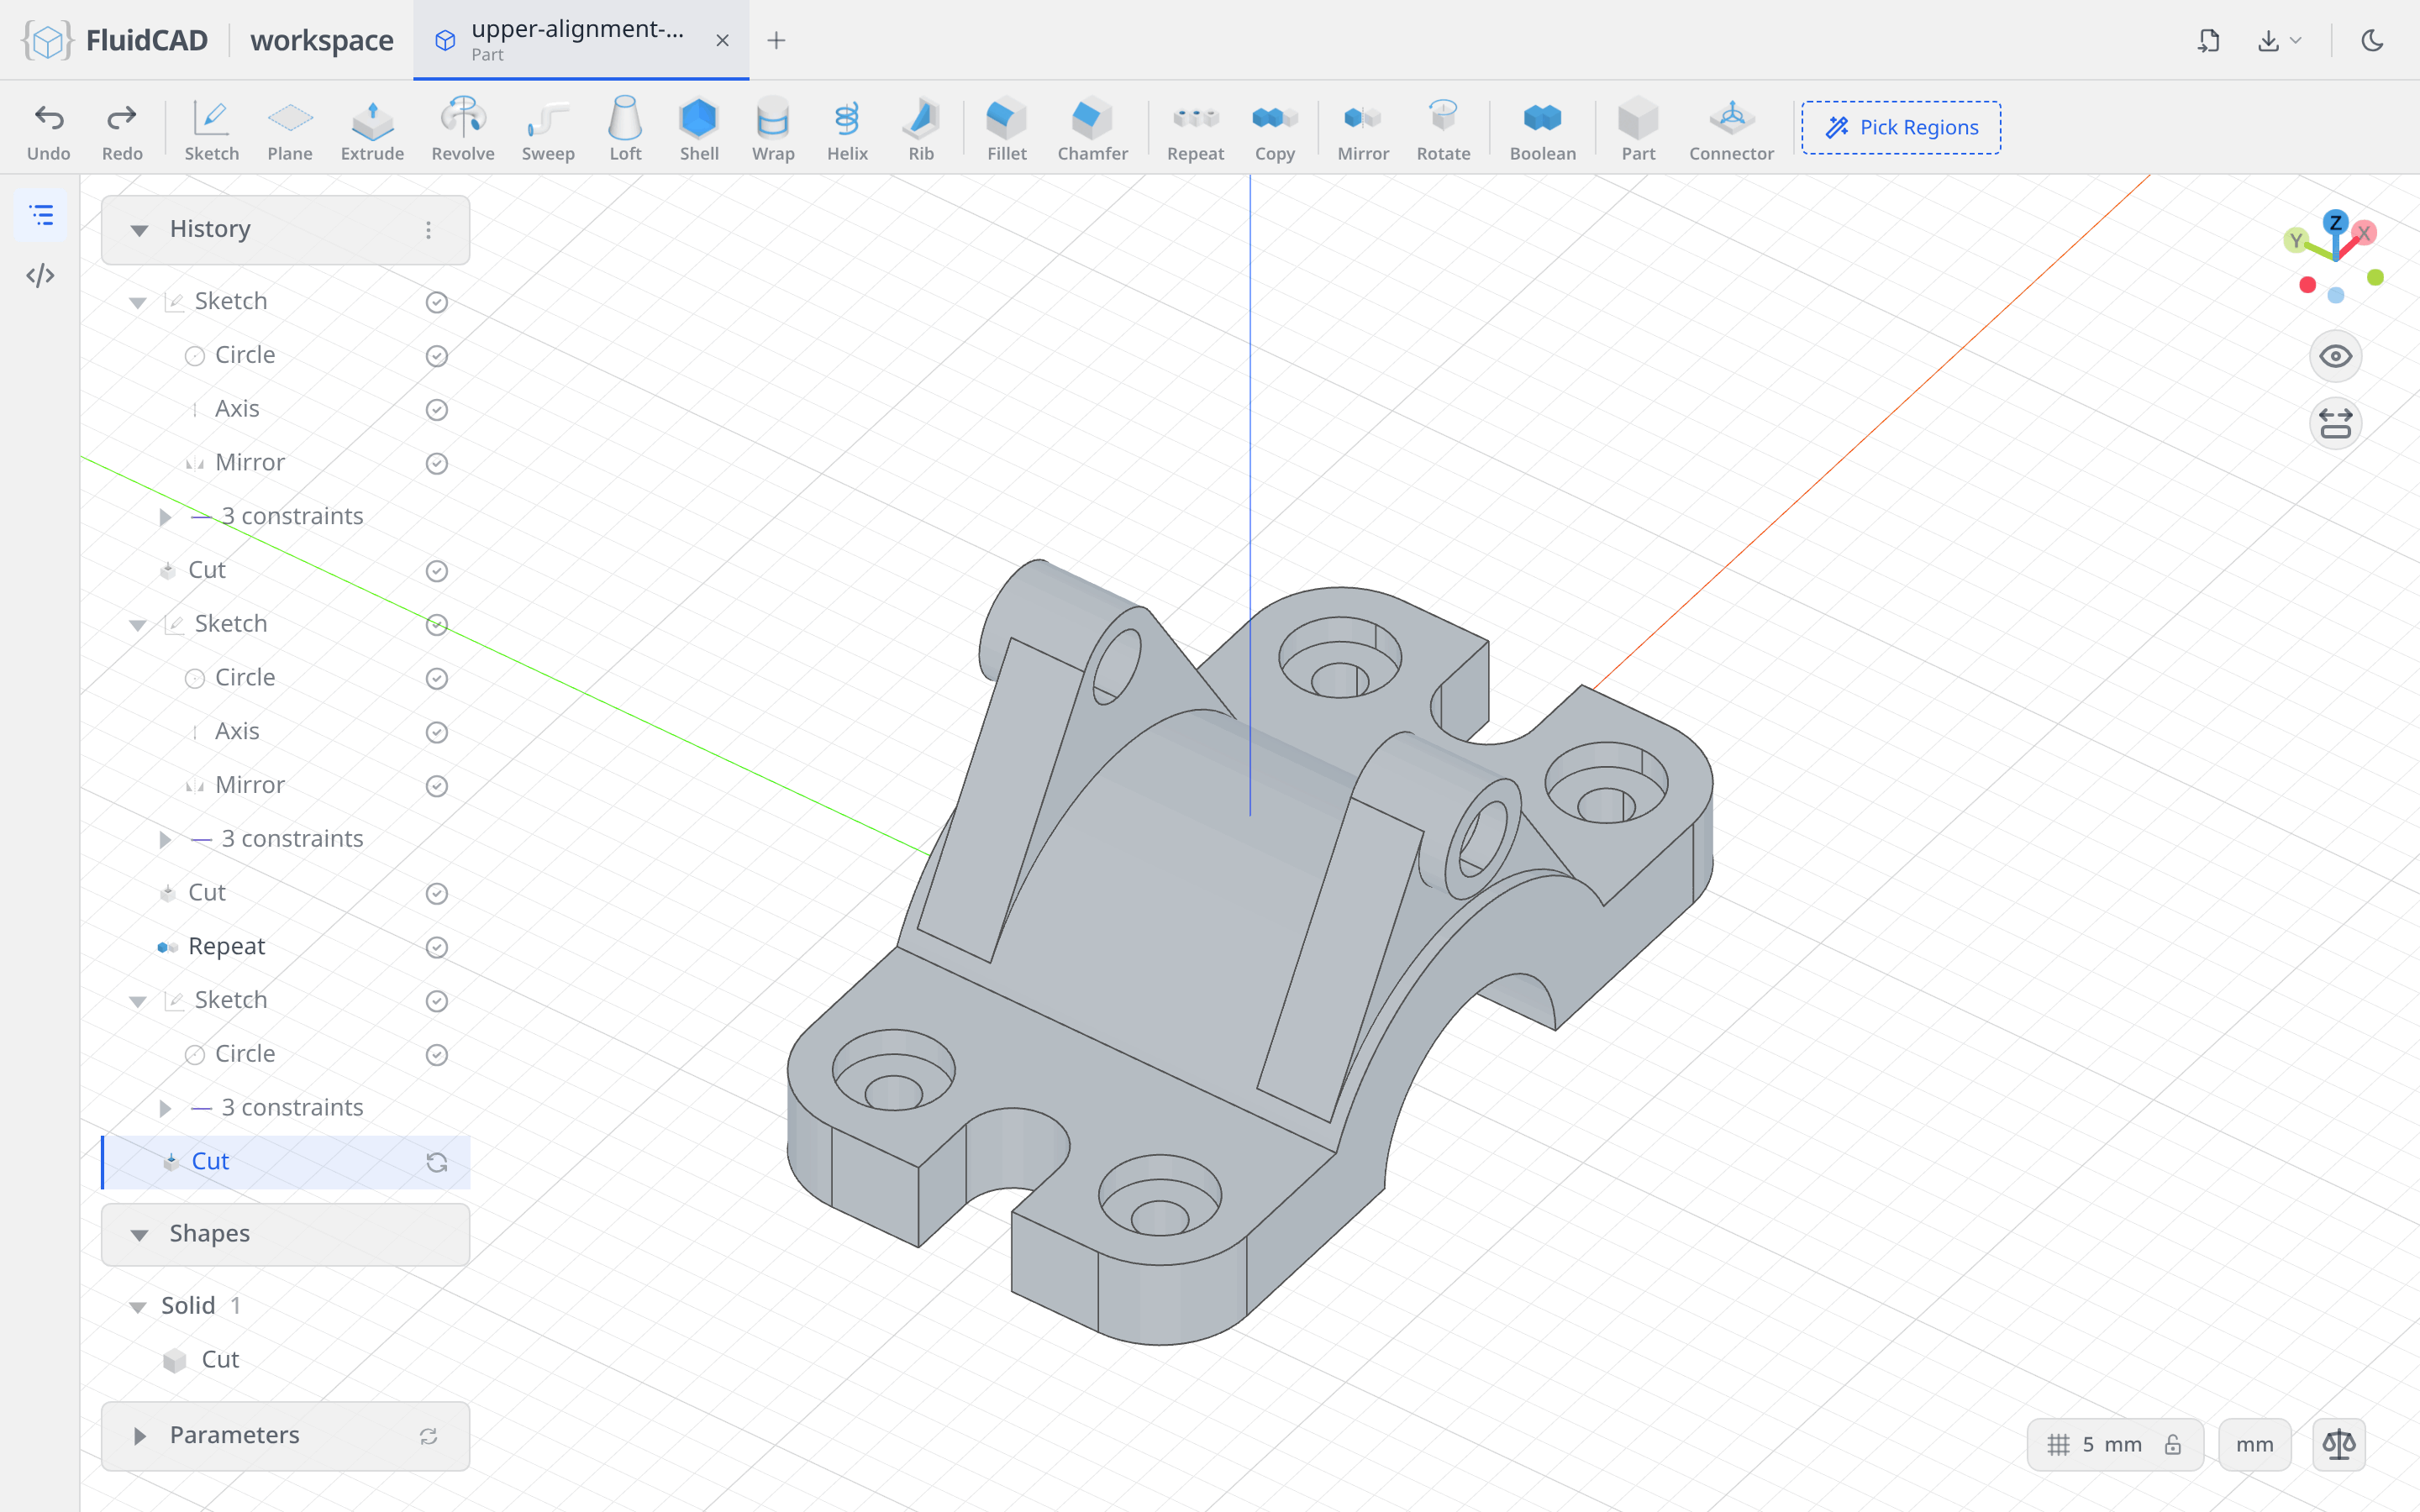Select the Connector tool

1731,129
